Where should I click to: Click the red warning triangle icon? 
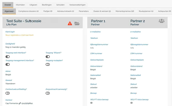point(70,24)
